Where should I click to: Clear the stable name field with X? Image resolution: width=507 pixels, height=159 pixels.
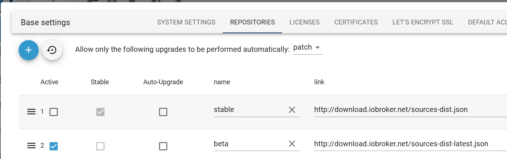click(x=292, y=110)
